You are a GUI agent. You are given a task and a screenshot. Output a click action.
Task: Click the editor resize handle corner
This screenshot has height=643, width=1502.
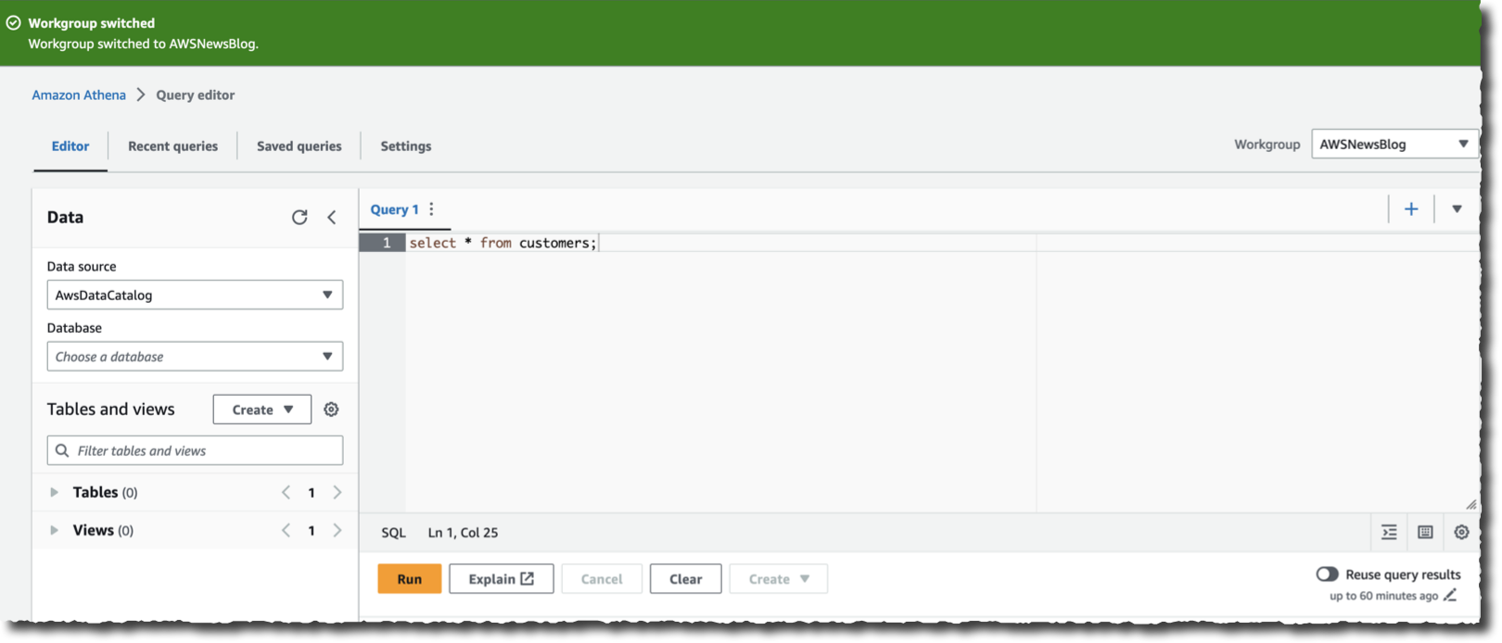[1471, 504]
